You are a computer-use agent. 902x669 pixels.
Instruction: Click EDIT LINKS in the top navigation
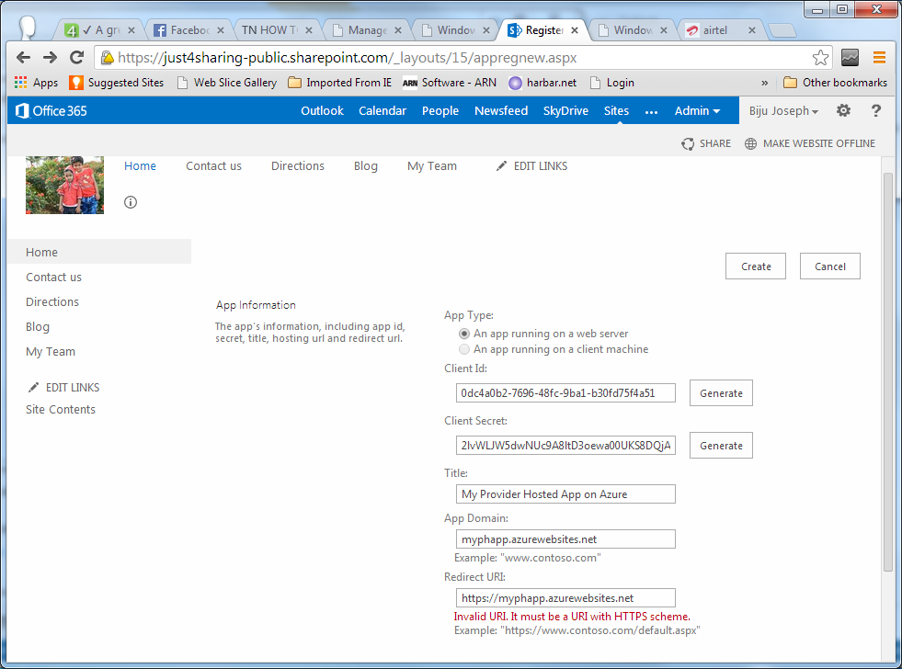(x=531, y=166)
